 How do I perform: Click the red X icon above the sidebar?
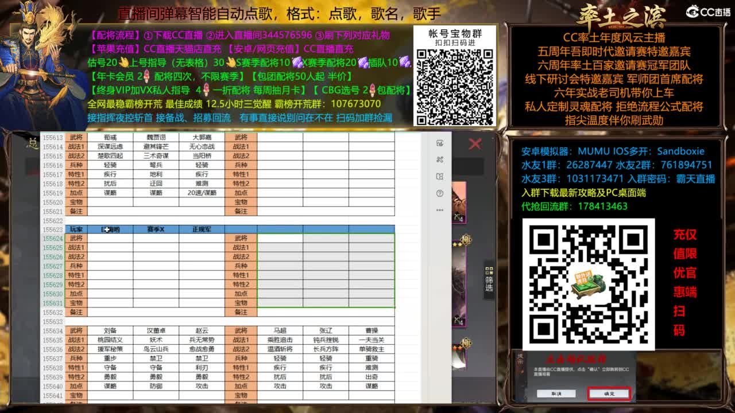pos(475,145)
